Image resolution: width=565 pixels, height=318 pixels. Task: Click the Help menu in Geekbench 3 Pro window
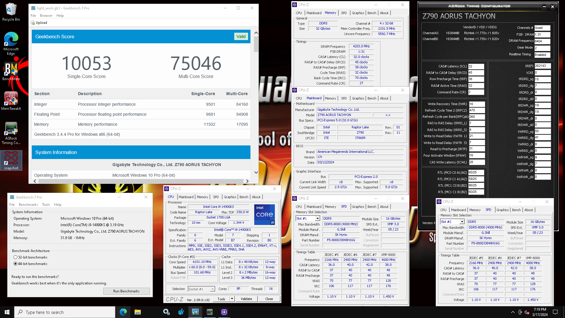coord(58,205)
